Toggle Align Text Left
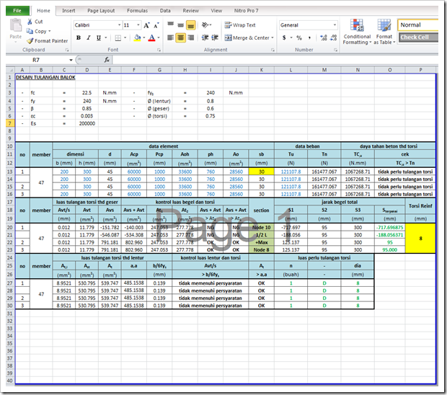Screen dimensions: 447x395 tap(170, 37)
